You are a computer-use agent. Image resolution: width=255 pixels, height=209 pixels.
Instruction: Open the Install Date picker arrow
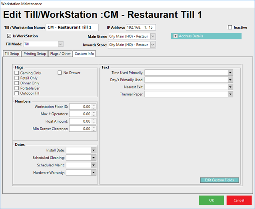pyautogui.click(x=93, y=150)
